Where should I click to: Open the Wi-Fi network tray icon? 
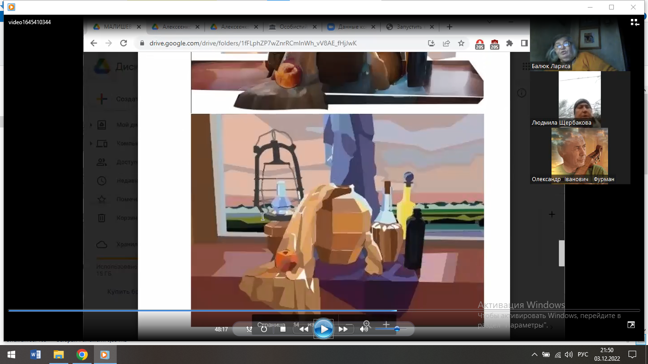pyautogui.click(x=558, y=355)
